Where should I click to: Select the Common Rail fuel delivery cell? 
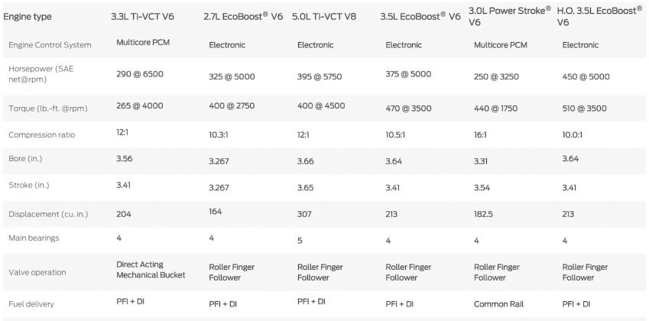coord(498,304)
